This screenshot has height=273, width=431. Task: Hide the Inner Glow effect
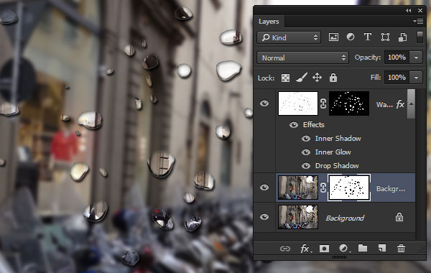[306, 152]
